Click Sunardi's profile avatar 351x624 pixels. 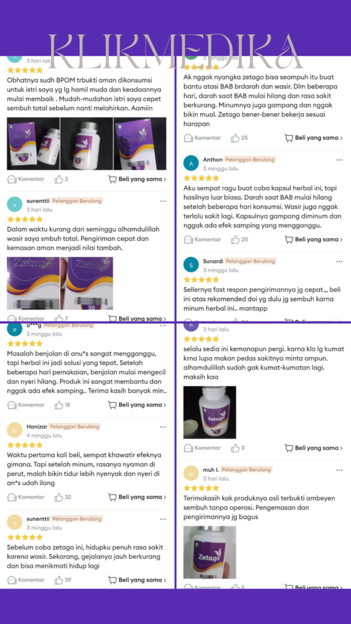[x=191, y=264]
